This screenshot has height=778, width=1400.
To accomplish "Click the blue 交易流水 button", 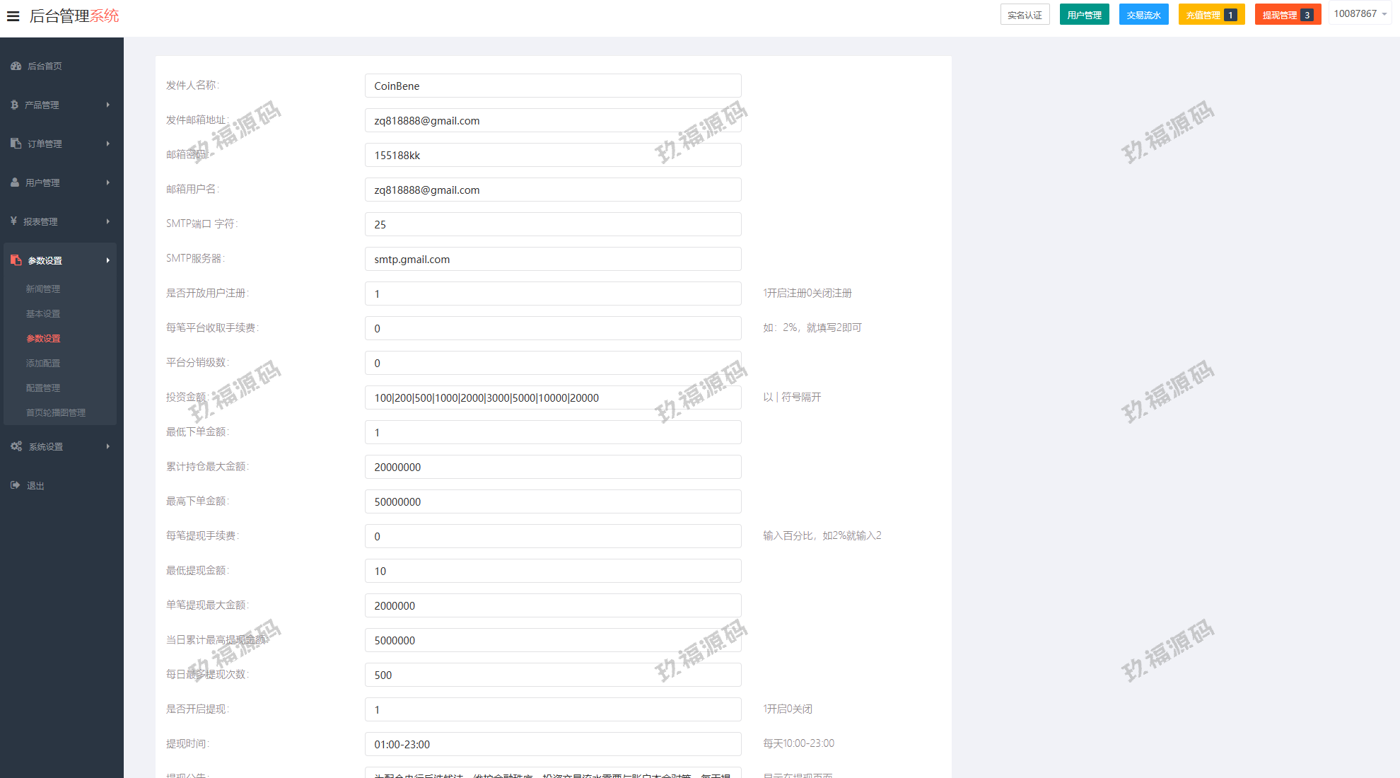I will point(1143,15).
